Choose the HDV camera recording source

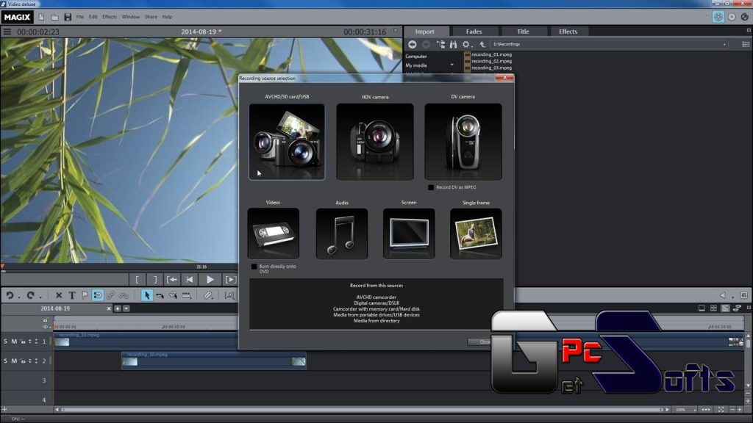[375, 142]
